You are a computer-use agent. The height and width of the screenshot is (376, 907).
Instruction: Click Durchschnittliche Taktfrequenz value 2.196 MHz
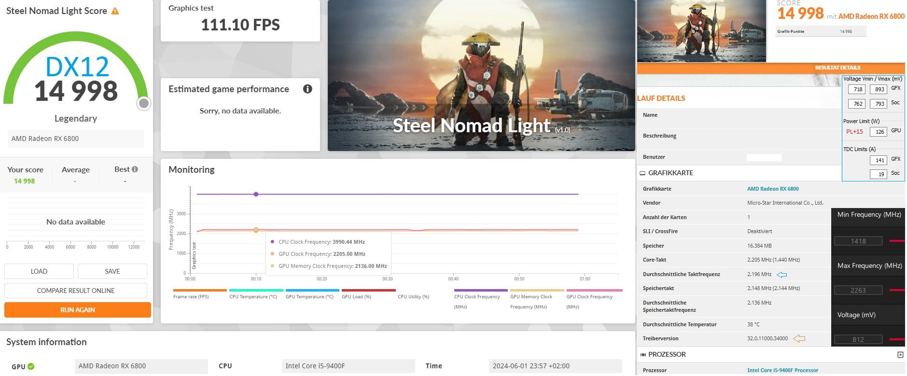759,274
